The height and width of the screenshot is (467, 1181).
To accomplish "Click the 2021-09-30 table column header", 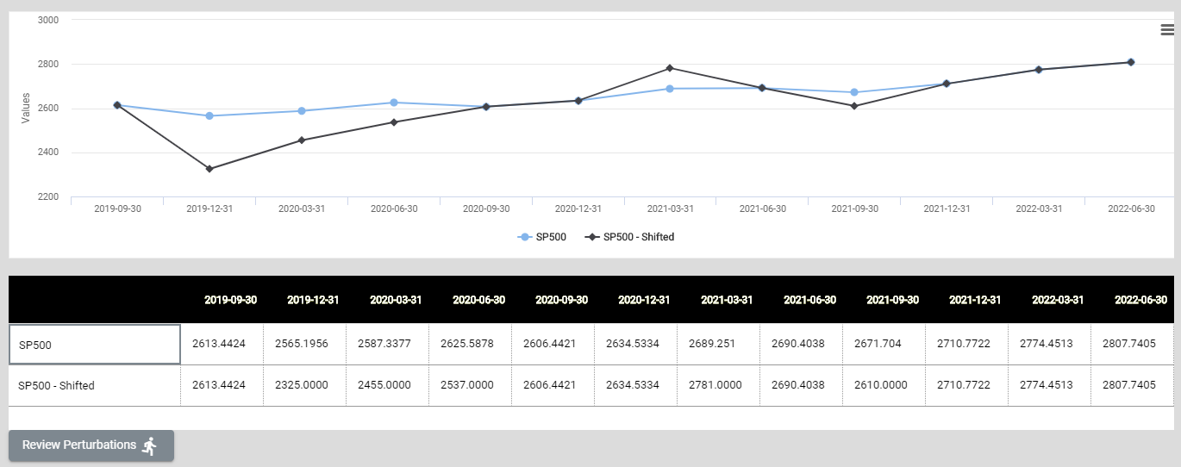I will point(892,300).
